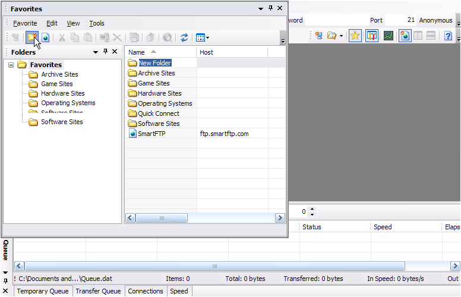
Task: Toggle the new-page globe button in main toolbar
Action: tap(405, 36)
